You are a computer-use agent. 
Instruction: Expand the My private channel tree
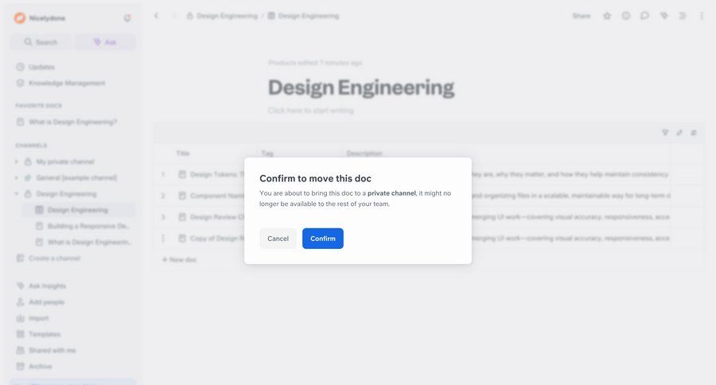tap(17, 161)
